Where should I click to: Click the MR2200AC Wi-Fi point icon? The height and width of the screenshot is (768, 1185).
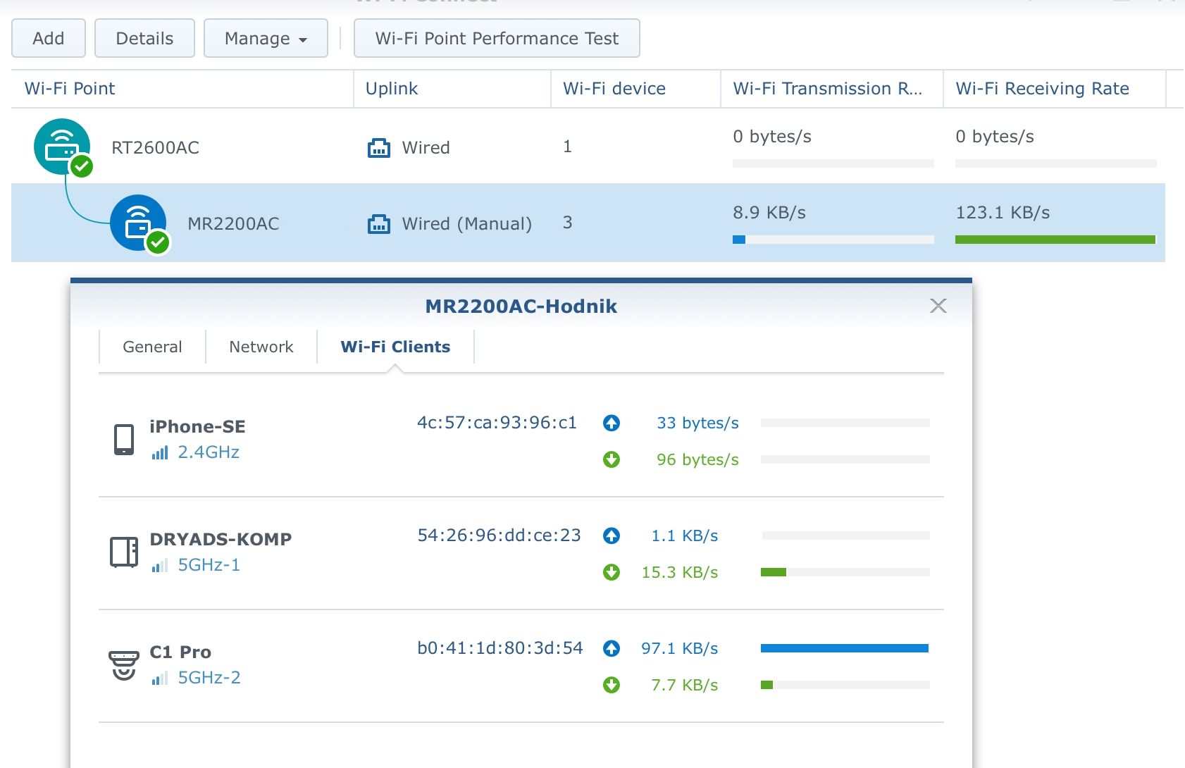[x=138, y=223]
